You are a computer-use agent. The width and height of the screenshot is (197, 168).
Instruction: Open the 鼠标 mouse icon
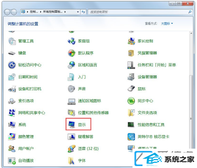point(131,89)
